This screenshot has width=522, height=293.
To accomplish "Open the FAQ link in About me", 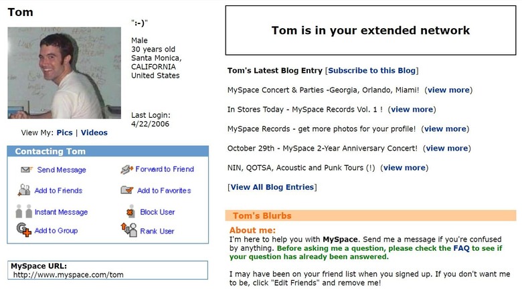I will pyautogui.click(x=461, y=248).
